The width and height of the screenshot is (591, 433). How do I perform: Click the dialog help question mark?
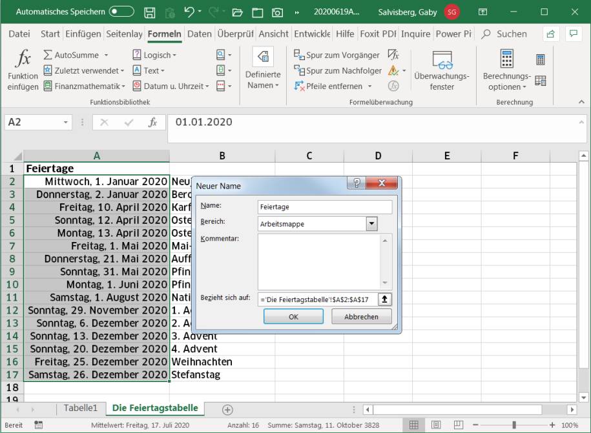[x=357, y=183]
